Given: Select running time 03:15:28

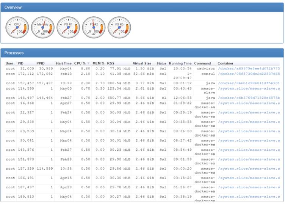Looking at the screenshot, I should coord(182,178).
